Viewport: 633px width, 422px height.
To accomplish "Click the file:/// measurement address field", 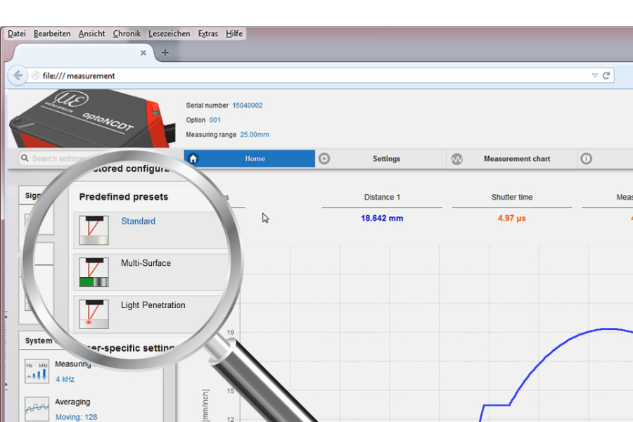I will pyautogui.click(x=281, y=75).
